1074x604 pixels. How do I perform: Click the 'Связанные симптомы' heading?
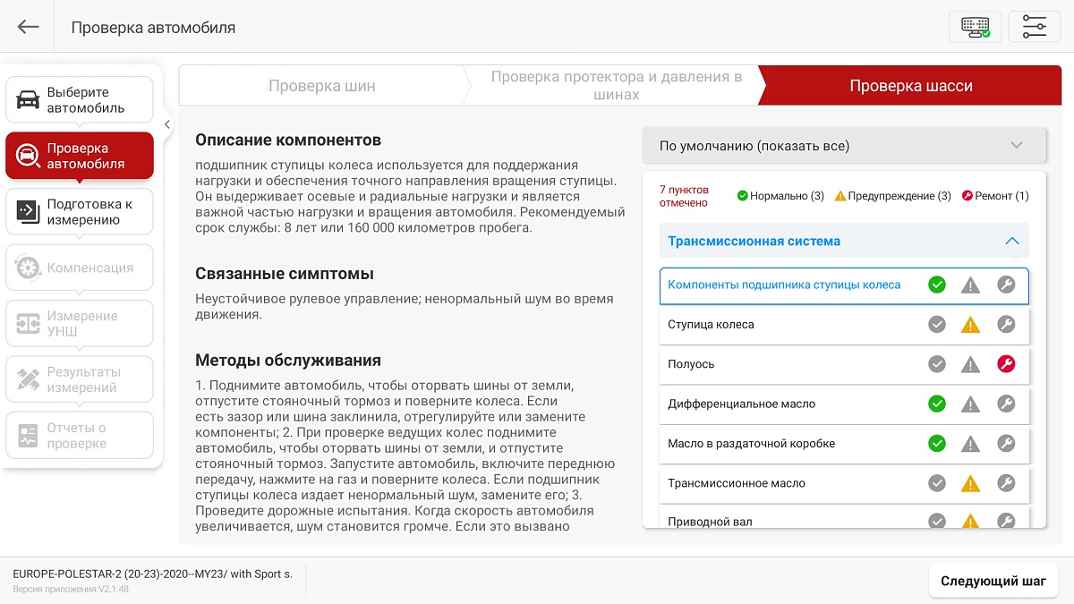coord(285,274)
